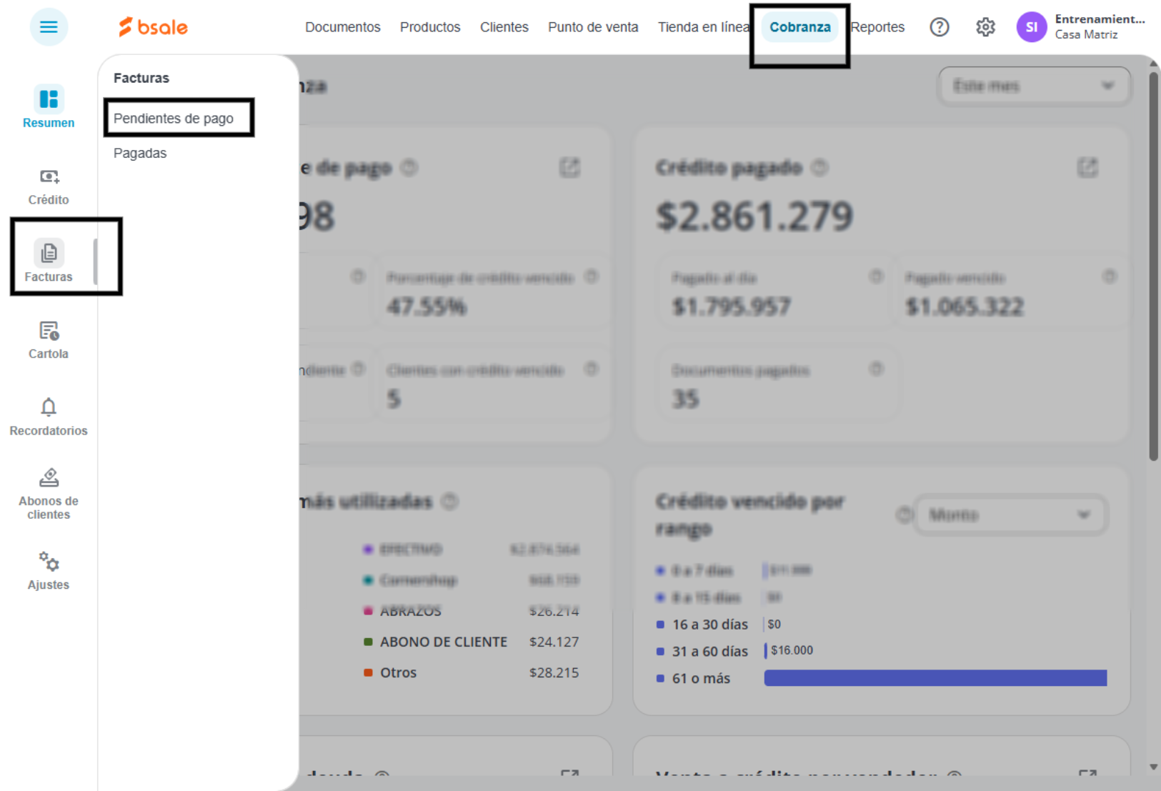Click the $2.861.279 credit paid amount
Image resolution: width=1161 pixels, height=791 pixels.
tap(754, 216)
